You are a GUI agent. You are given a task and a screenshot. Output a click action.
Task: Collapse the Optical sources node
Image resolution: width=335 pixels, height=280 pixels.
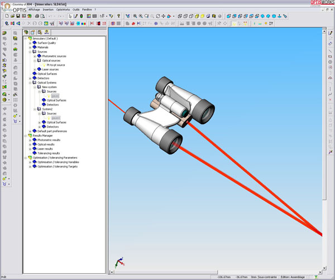[x=35, y=61]
